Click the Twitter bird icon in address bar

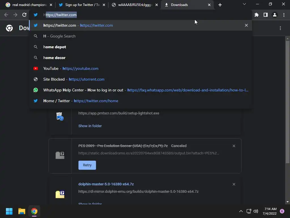pyautogui.click(x=36, y=15)
